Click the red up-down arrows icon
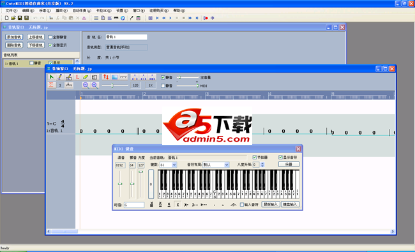Image resolution: width=415 pixels, height=252 pixels. pyautogui.click(x=106, y=77)
